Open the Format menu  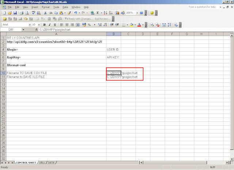click(46, 7)
